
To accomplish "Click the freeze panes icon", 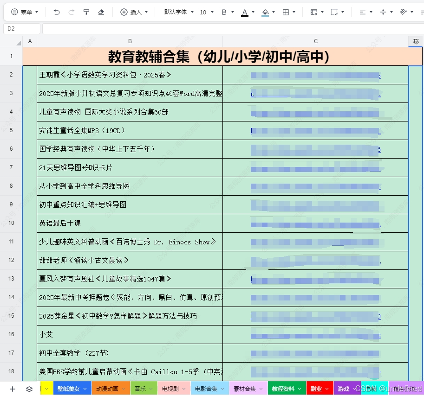I will [x=314, y=12].
